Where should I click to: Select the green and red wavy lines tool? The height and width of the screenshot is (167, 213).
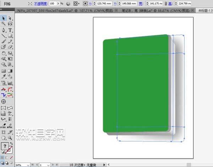(10, 95)
